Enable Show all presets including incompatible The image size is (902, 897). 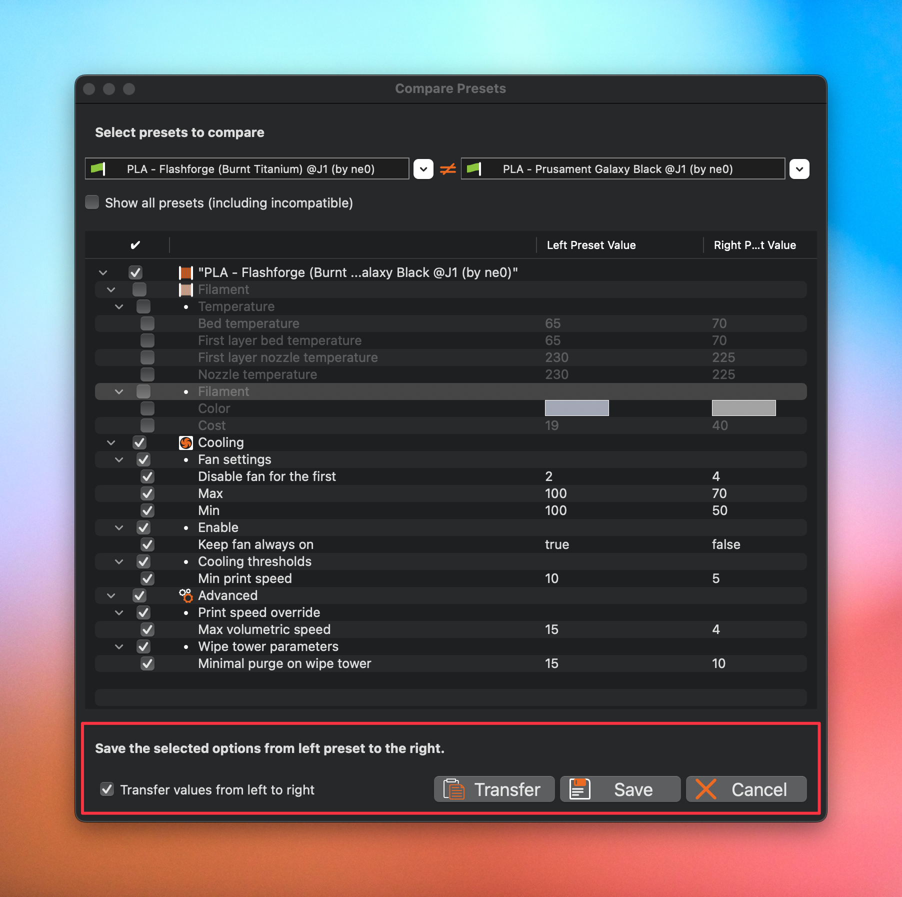point(92,202)
